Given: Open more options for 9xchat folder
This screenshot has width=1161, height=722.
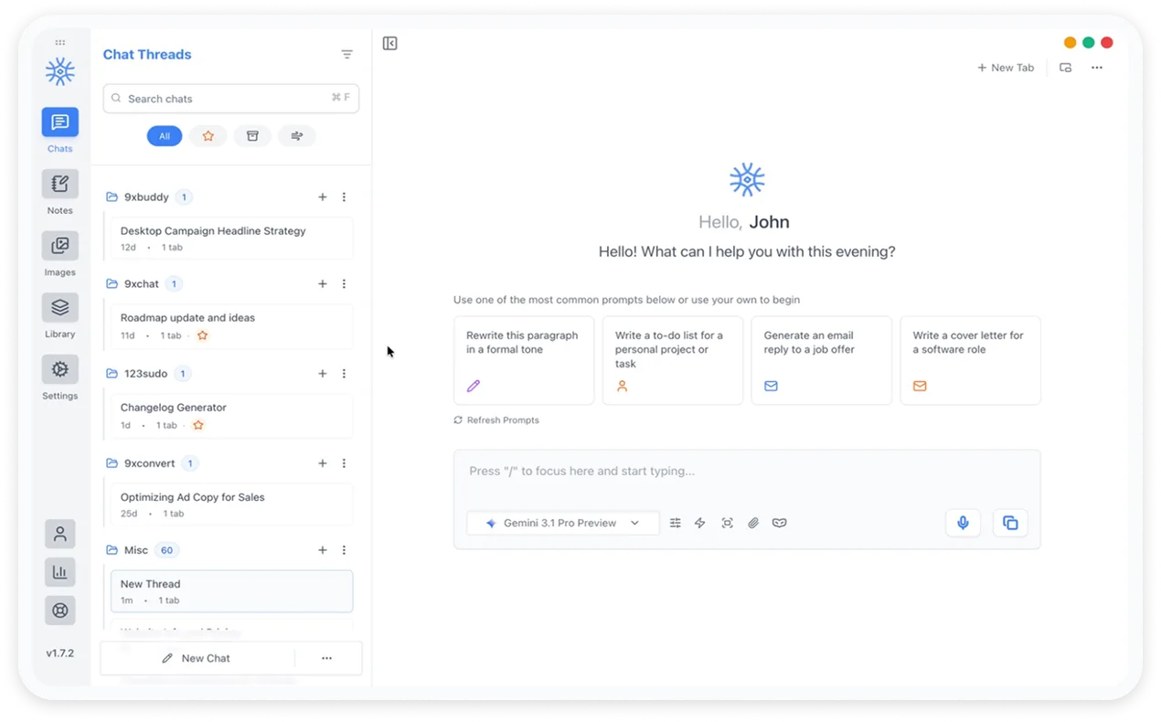Looking at the screenshot, I should (x=344, y=284).
